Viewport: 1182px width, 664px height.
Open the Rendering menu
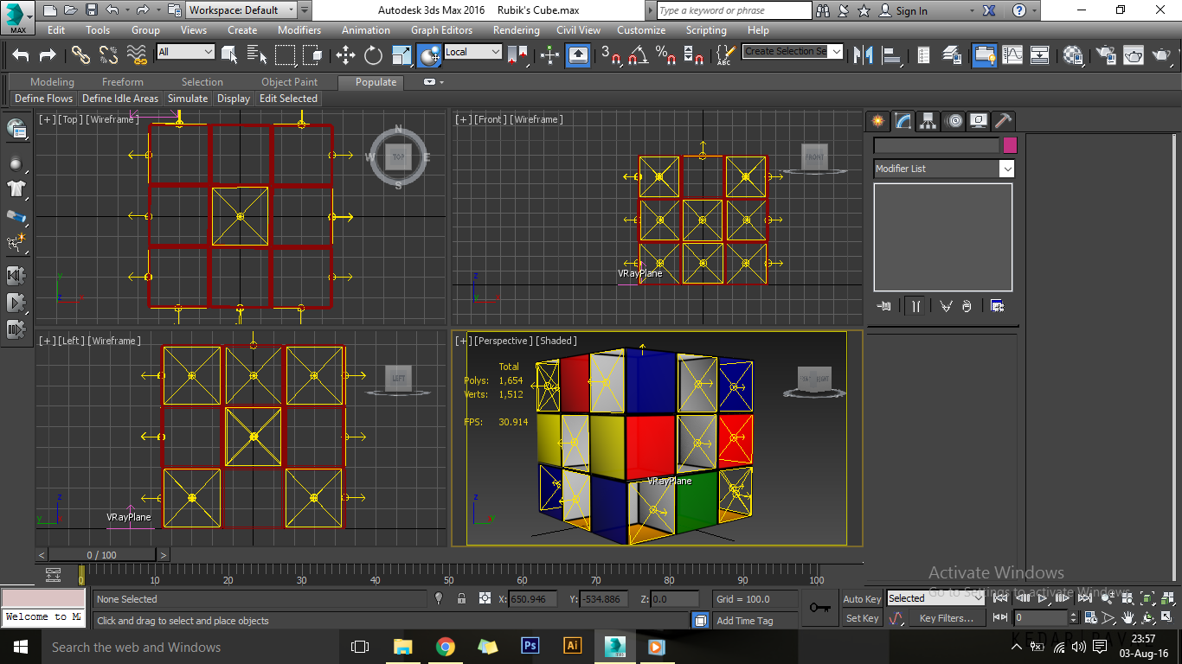(x=517, y=29)
